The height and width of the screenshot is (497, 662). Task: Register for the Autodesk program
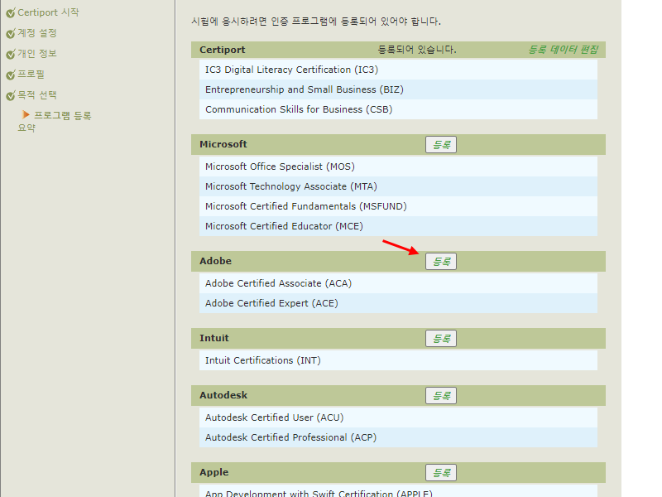click(x=441, y=396)
